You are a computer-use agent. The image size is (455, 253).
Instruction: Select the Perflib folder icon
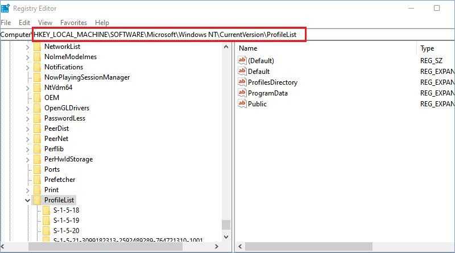click(37, 149)
